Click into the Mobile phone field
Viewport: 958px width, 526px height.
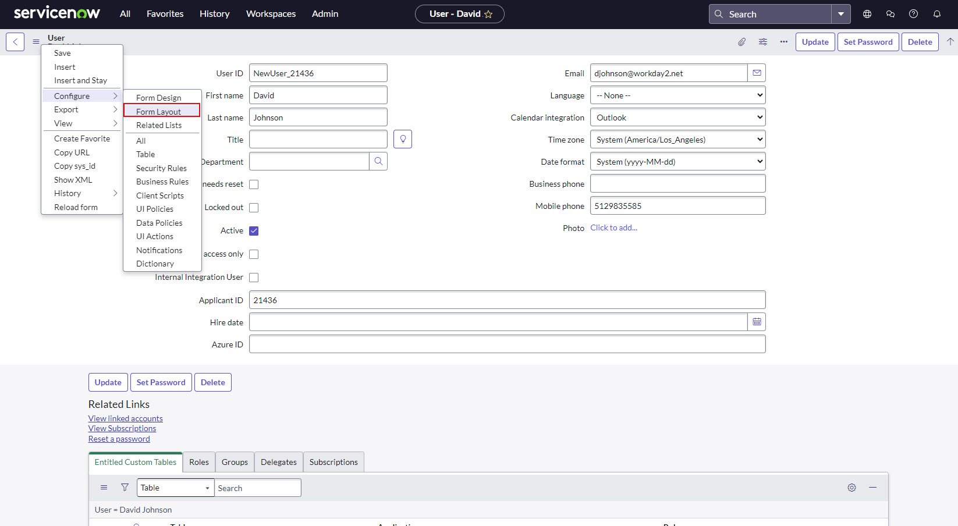tap(678, 206)
